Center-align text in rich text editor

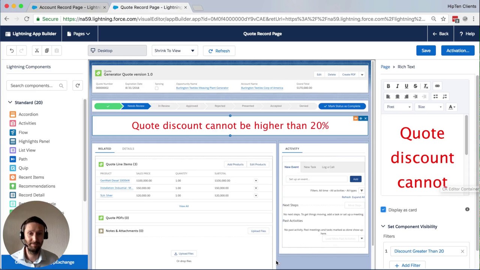397,97
